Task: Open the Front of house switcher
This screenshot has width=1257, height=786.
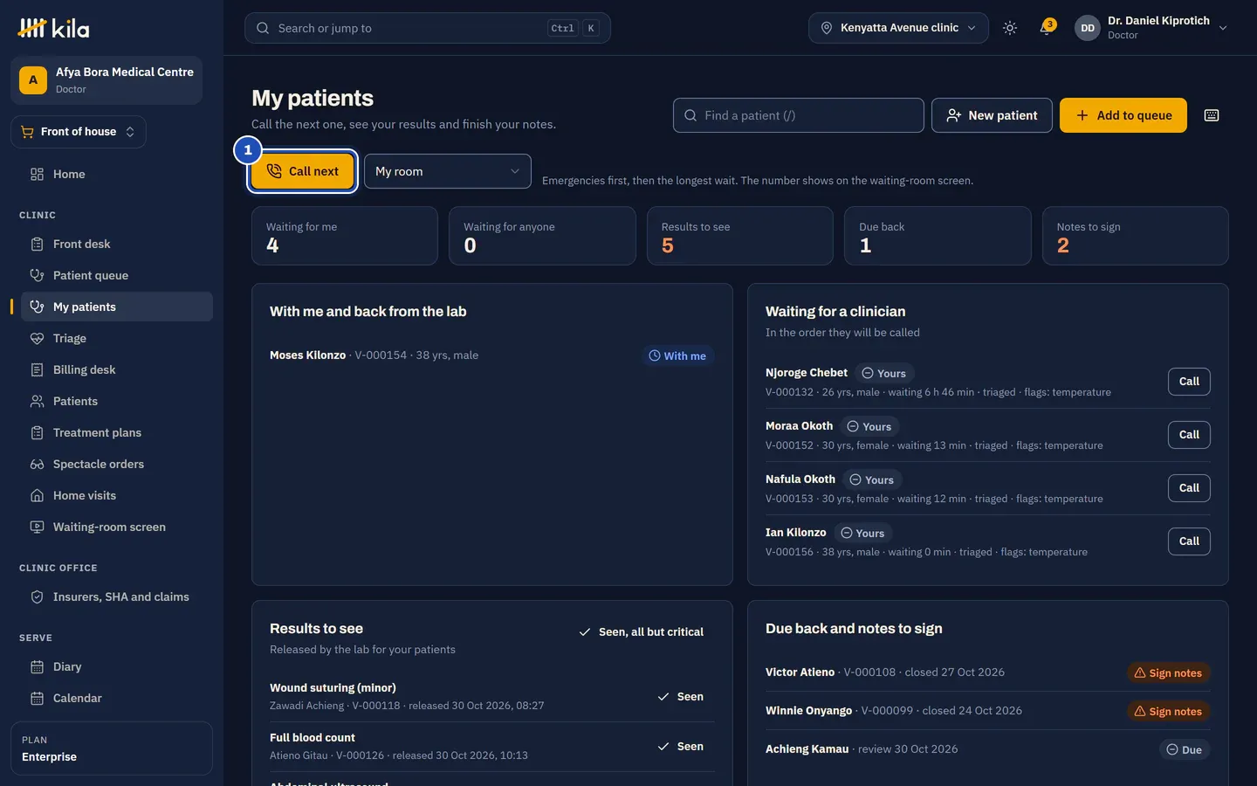Action: coord(79,132)
